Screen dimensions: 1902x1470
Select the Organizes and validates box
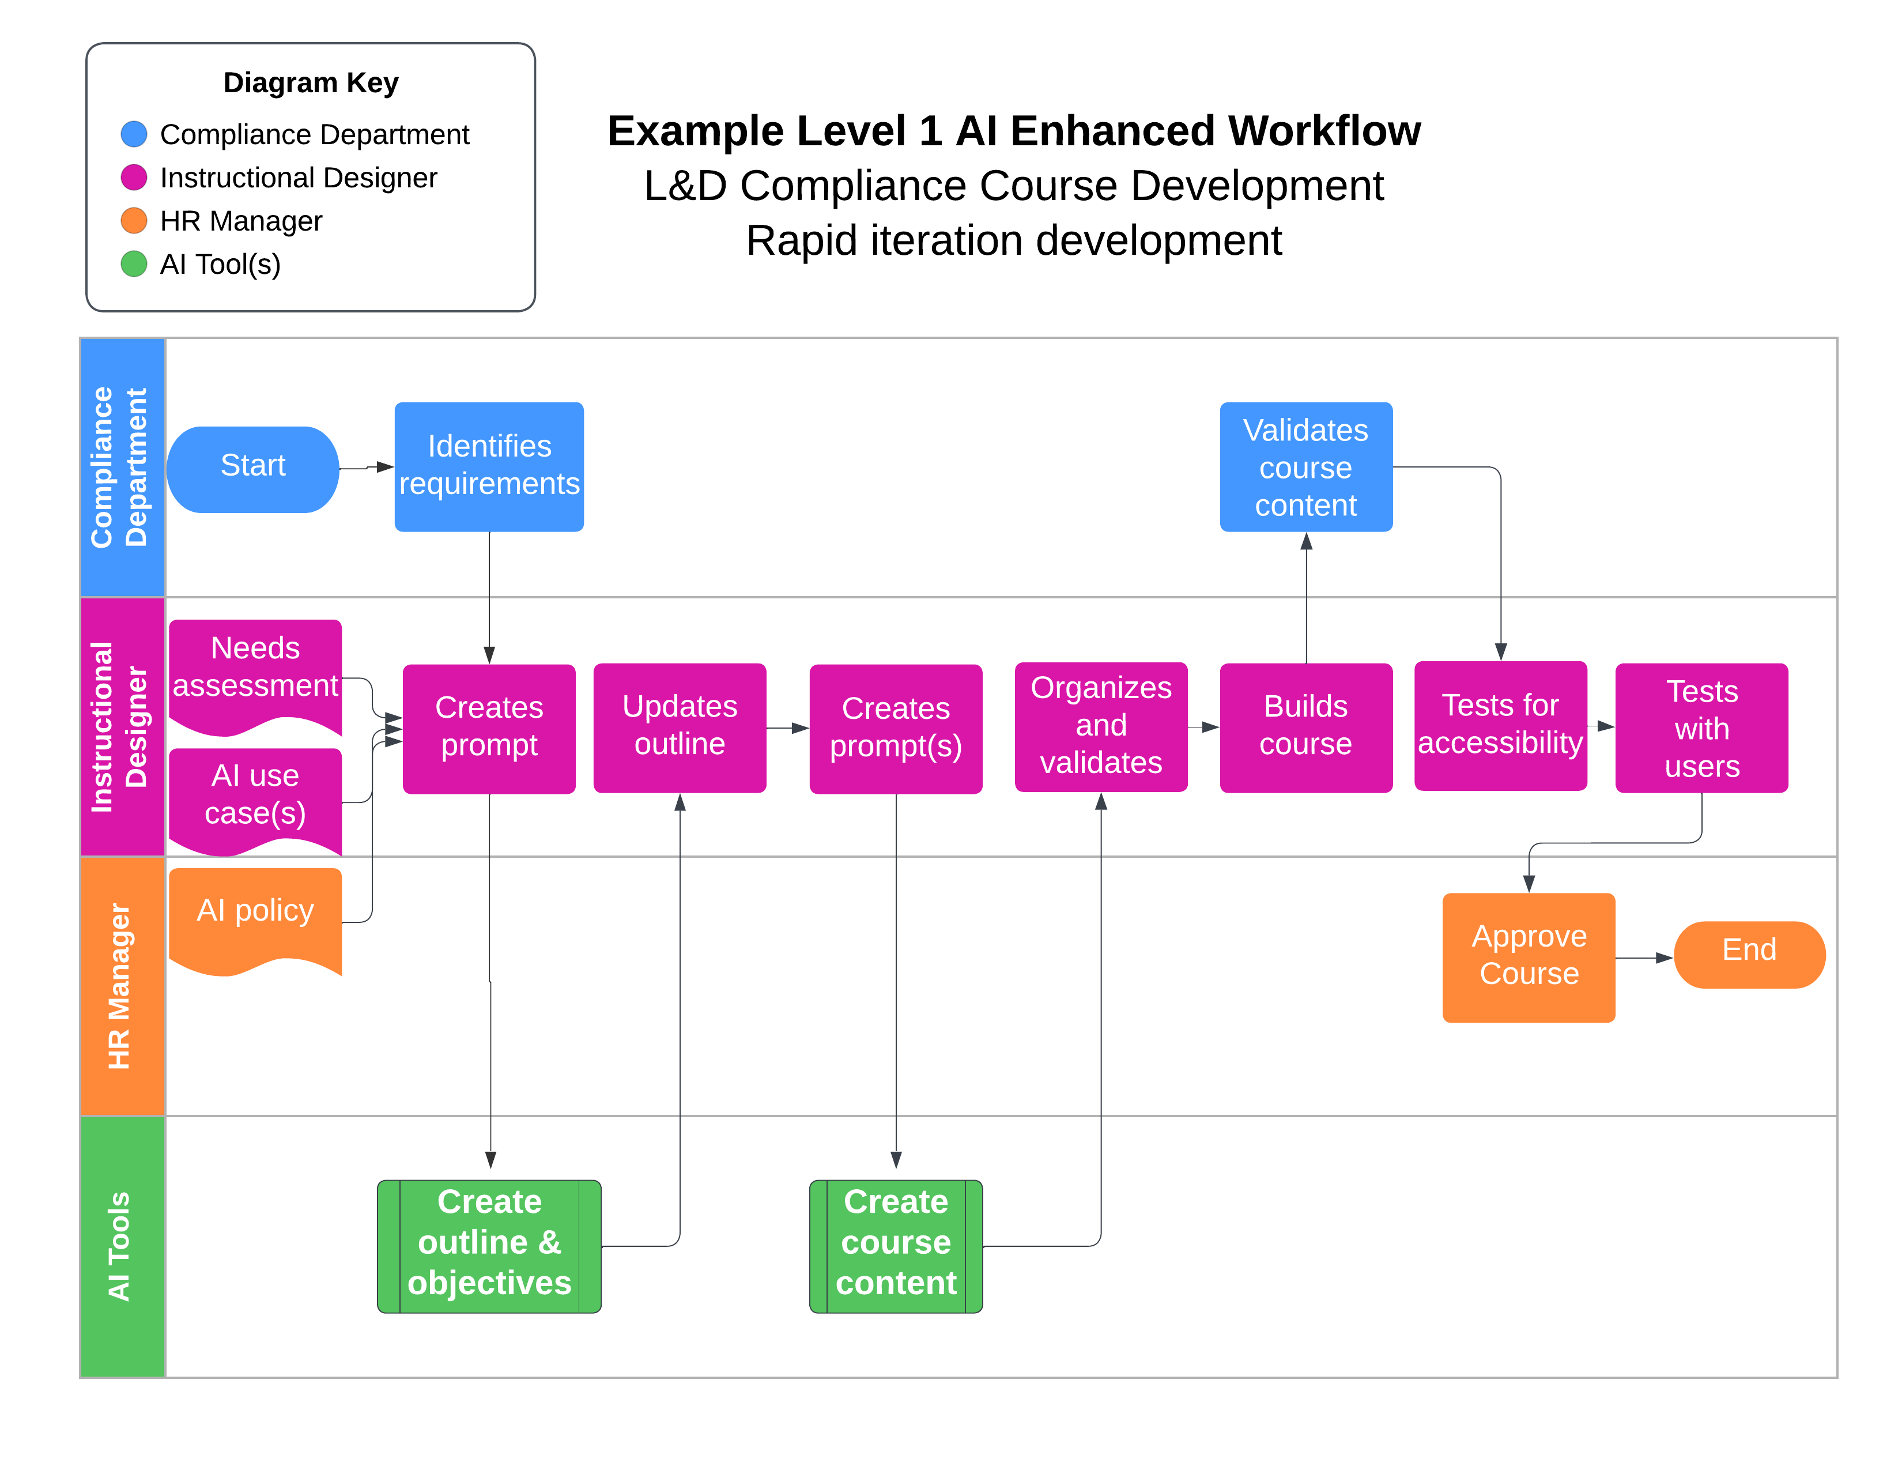tap(1101, 726)
